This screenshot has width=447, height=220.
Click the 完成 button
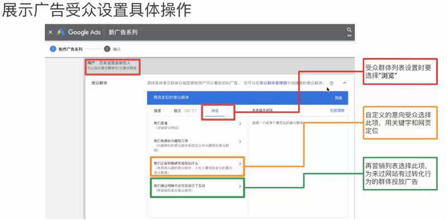tap(338, 98)
